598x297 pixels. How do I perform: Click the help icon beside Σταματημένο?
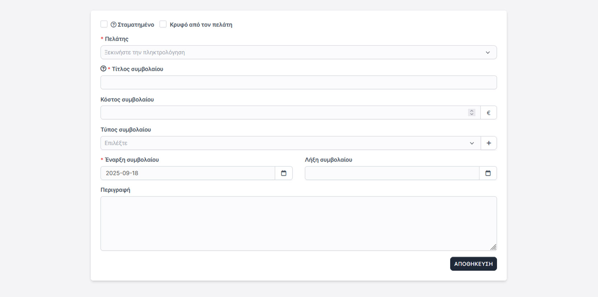[114, 25]
